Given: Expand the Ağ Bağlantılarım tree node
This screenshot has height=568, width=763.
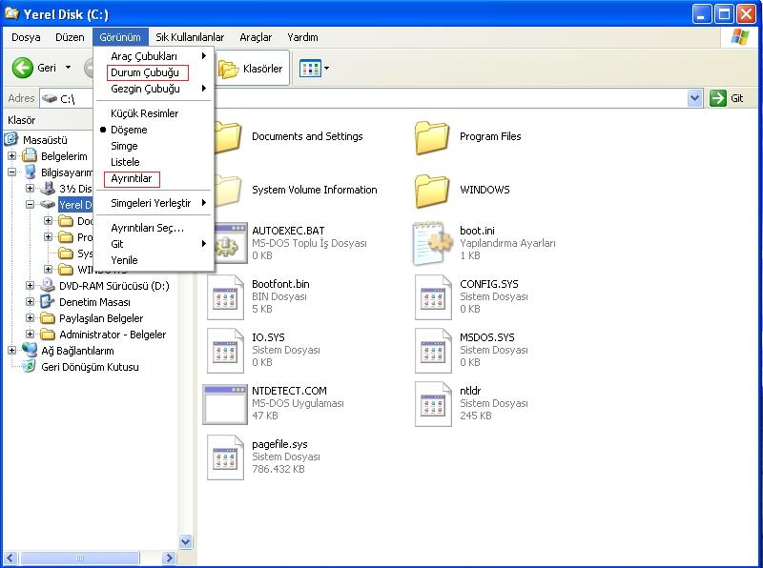Looking at the screenshot, I should click(x=12, y=350).
